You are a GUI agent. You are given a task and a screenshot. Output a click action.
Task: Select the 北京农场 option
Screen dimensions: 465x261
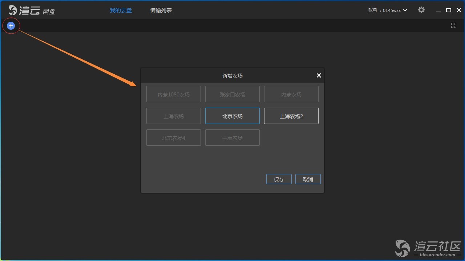pos(232,116)
